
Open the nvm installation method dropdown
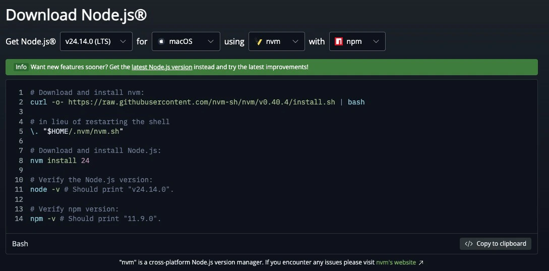pos(277,41)
